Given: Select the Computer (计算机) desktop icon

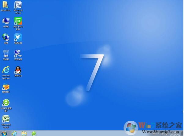Looking at the screenshot, I should click(x=6, y=23).
